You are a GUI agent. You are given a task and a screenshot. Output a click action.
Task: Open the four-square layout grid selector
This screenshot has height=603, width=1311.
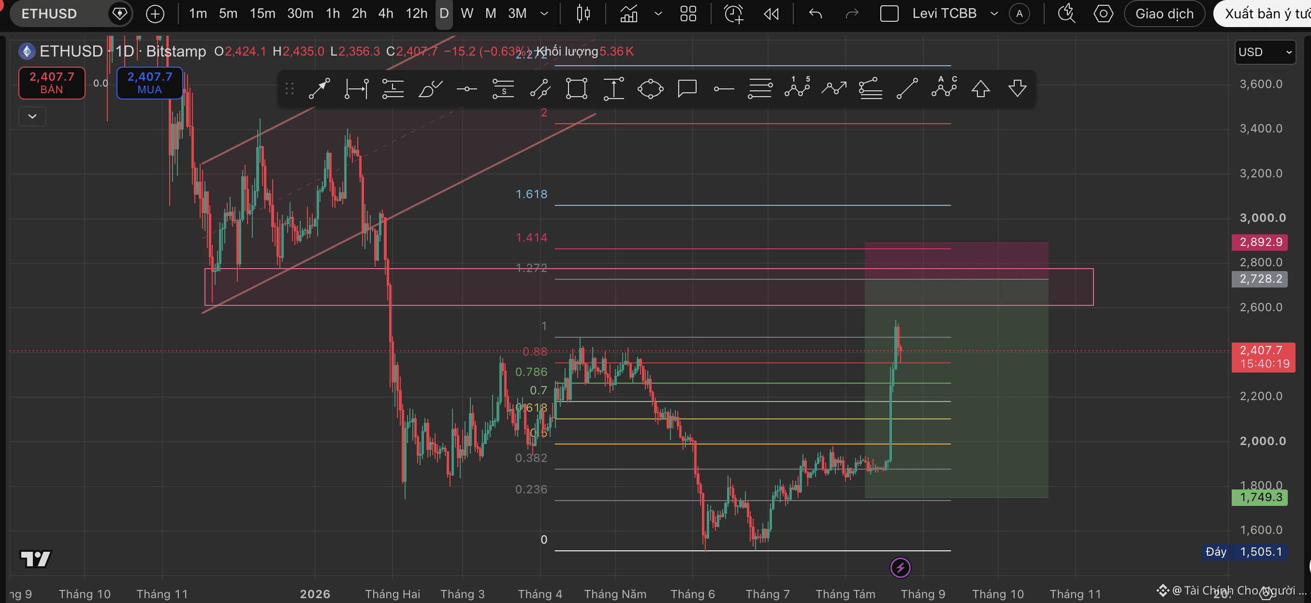(688, 14)
